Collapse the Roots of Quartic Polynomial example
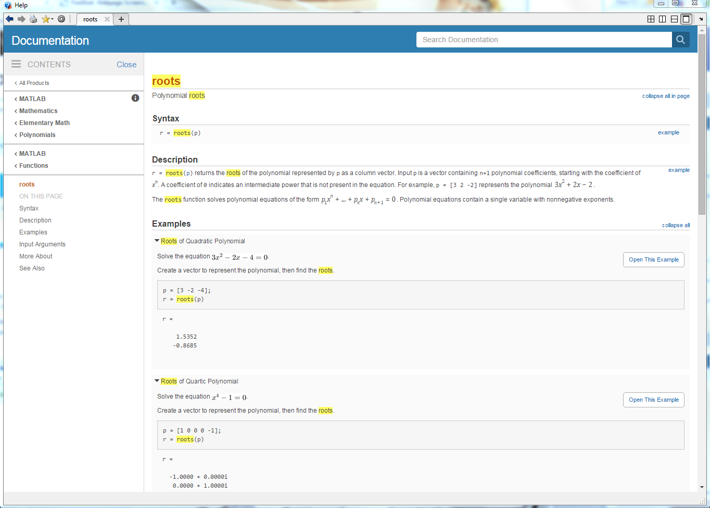Viewport: 710px width, 508px height. 157,381
